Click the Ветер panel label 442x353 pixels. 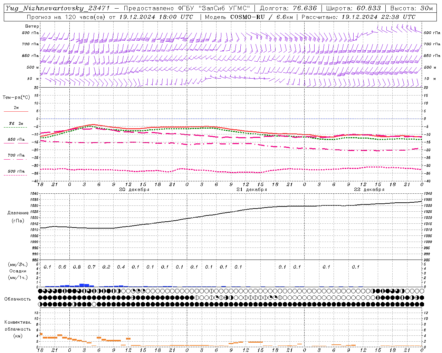point(32,26)
